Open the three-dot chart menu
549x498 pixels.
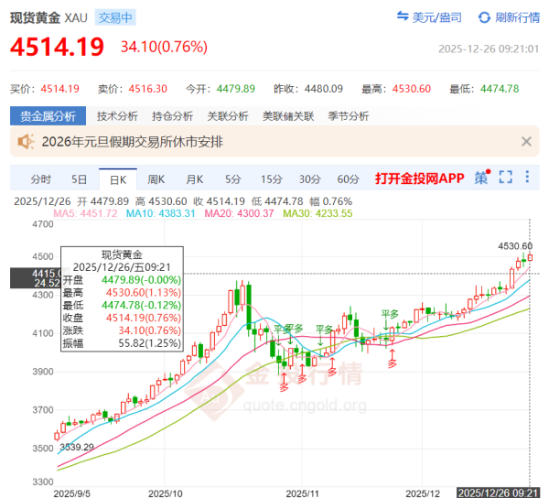(x=527, y=177)
